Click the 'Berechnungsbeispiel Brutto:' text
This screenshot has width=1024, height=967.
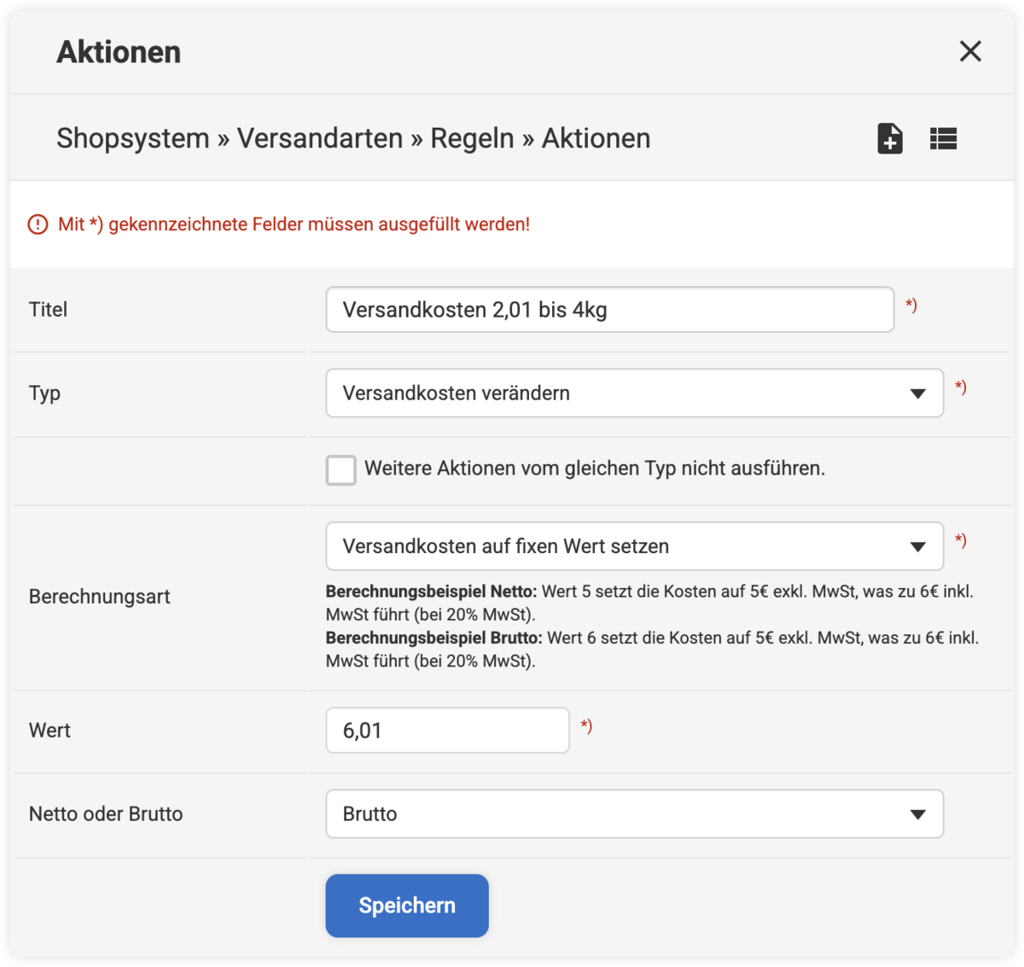(x=434, y=638)
